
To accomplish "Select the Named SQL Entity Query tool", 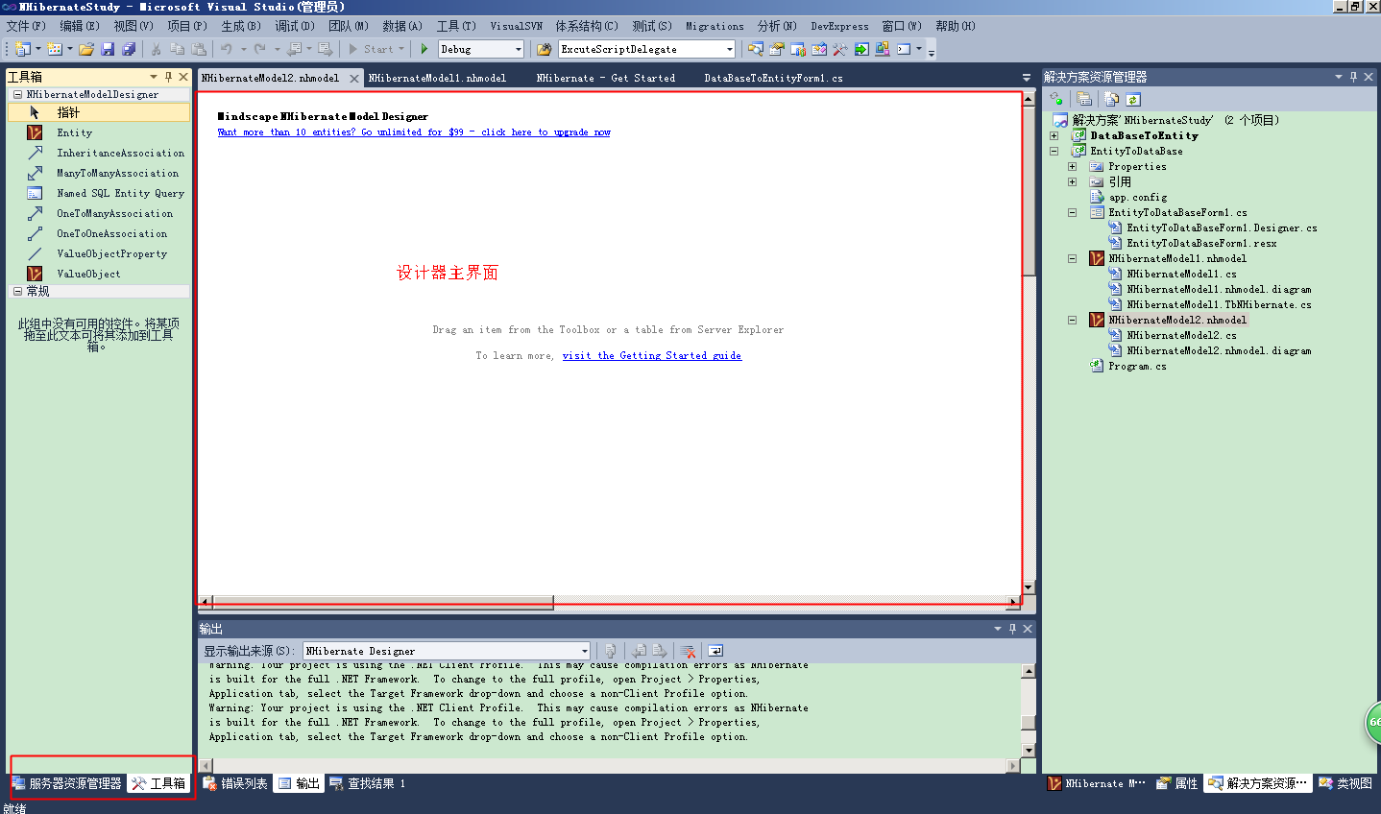I will (x=99, y=193).
